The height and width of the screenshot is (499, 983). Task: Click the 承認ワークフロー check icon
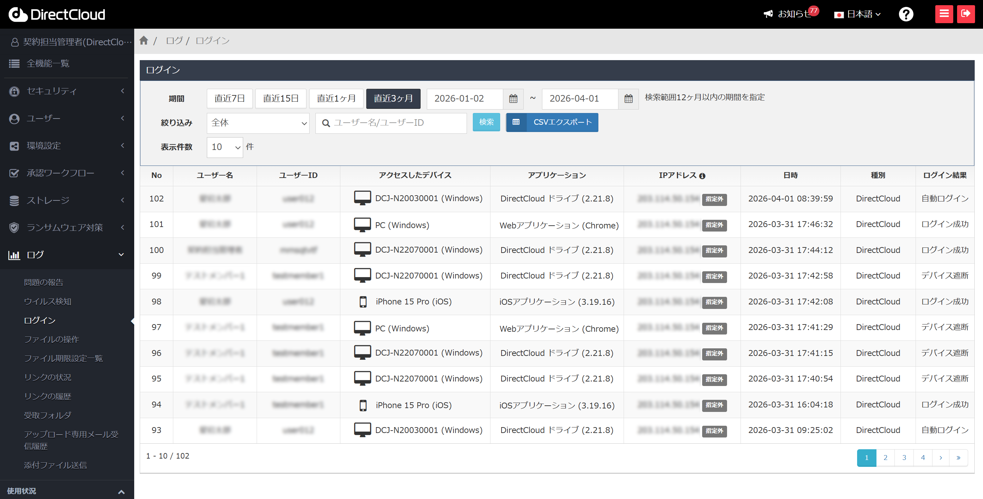tap(14, 173)
